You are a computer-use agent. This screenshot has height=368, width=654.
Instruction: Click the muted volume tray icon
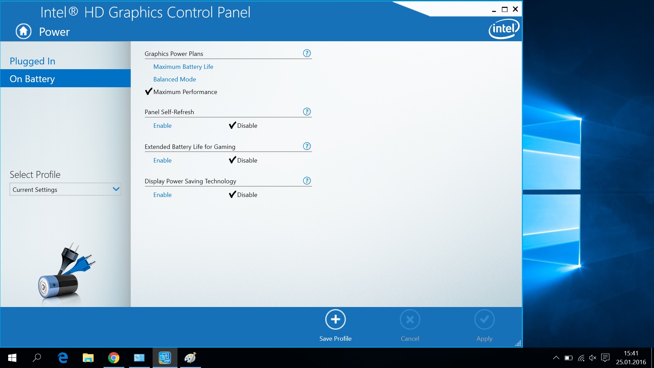tap(593, 358)
